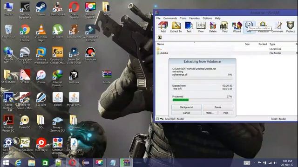The width and height of the screenshot is (298, 167).
Task: Click the Size column header
Action: click(x=247, y=44)
